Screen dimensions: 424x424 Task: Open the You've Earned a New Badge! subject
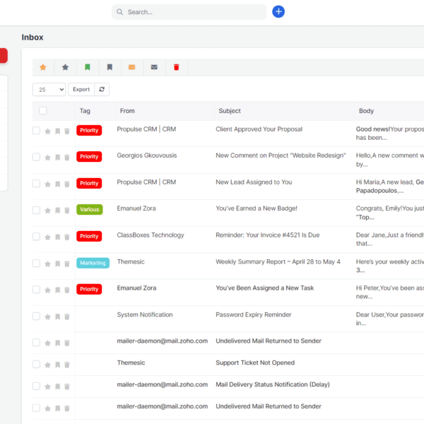(257, 208)
